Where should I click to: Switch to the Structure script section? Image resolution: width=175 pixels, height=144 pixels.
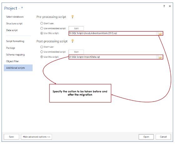(14, 24)
